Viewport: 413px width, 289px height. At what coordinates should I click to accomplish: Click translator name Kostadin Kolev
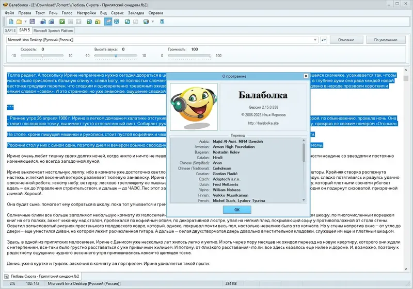coord(226,152)
